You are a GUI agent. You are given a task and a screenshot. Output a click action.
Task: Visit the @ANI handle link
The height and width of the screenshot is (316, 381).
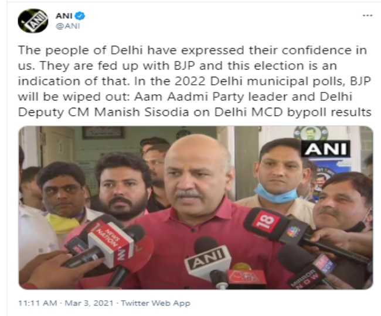click(x=68, y=26)
